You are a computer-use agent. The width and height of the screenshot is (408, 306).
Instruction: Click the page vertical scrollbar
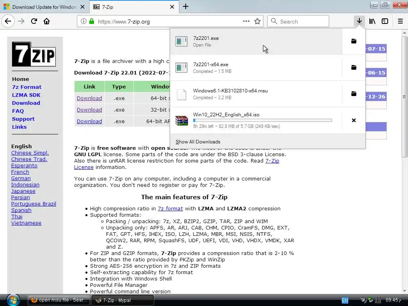click(x=404, y=96)
